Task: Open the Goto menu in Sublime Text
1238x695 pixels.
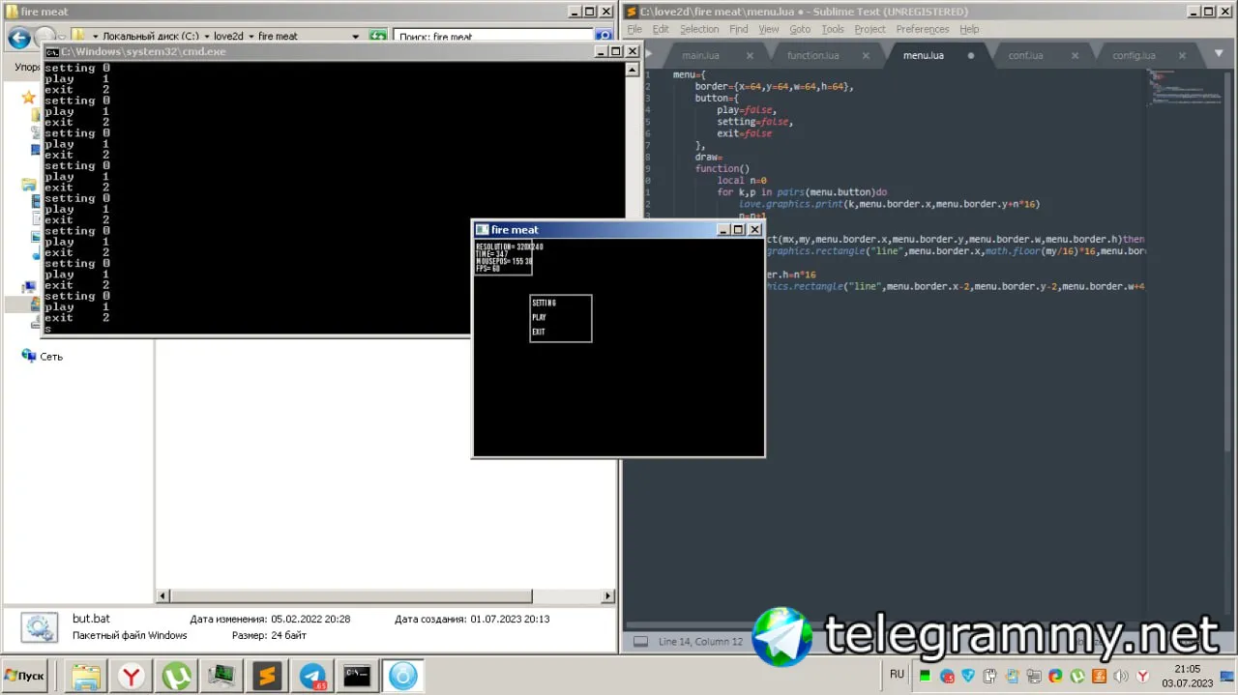Action: click(x=800, y=29)
